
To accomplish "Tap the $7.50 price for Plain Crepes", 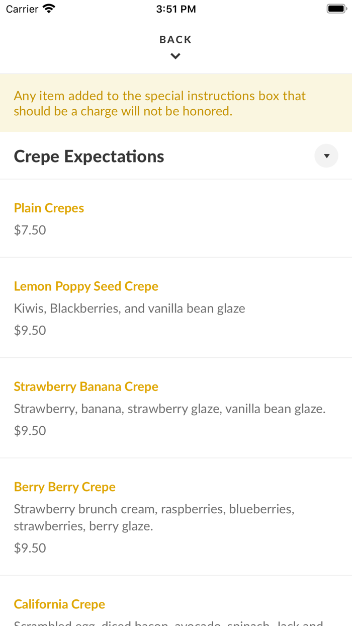I will point(30,230).
